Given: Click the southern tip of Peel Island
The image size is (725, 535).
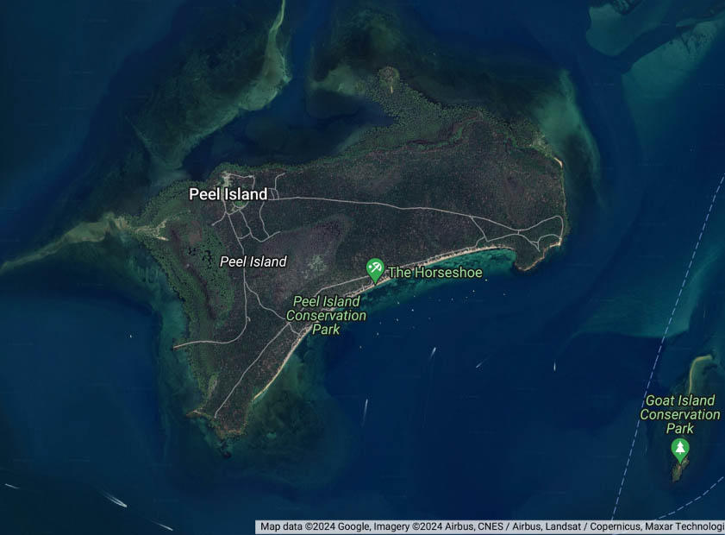Looking at the screenshot, I should 226,434.
